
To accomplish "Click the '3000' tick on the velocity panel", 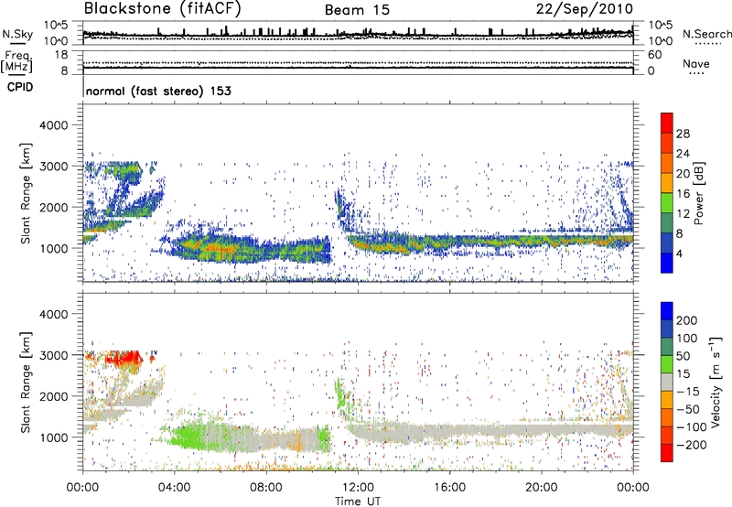I will click(x=53, y=355).
